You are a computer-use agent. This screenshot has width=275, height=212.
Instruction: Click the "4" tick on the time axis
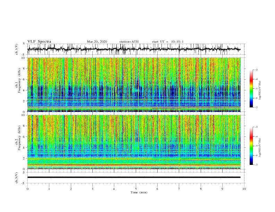click(114, 189)
